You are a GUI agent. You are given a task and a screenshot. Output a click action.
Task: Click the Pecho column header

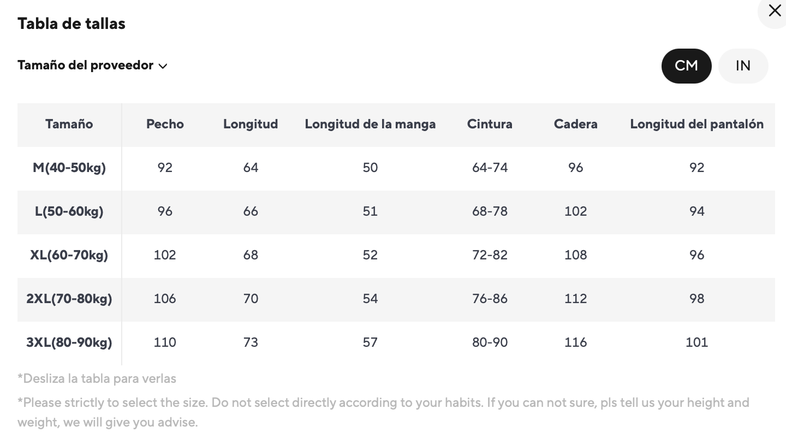(165, 124)
